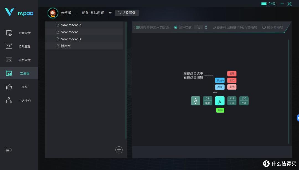Select the 新建宏 macro entry

click(x=84, y=46)
